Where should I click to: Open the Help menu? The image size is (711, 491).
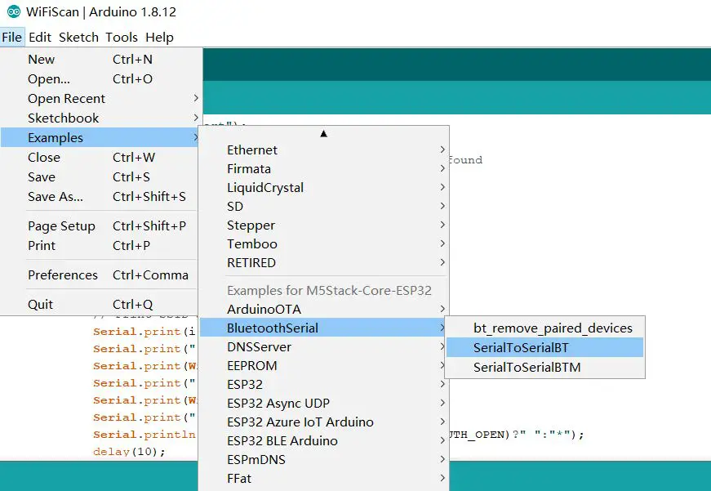pyautogui.click(x=159, y=38)
